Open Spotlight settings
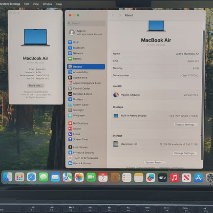Viewport: 213px width, 213px height. coord(76,110)
